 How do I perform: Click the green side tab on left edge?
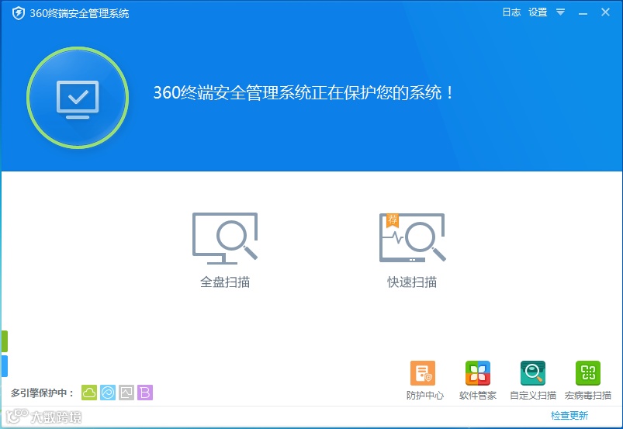tap(4, 341)
